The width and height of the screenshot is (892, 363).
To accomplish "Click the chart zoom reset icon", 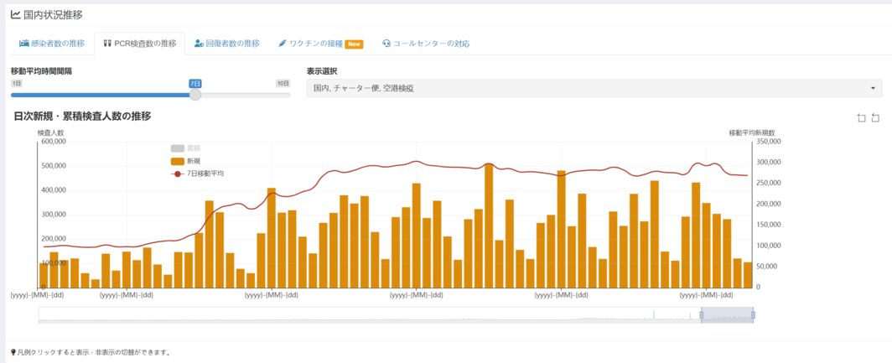I will pos(876,118).
